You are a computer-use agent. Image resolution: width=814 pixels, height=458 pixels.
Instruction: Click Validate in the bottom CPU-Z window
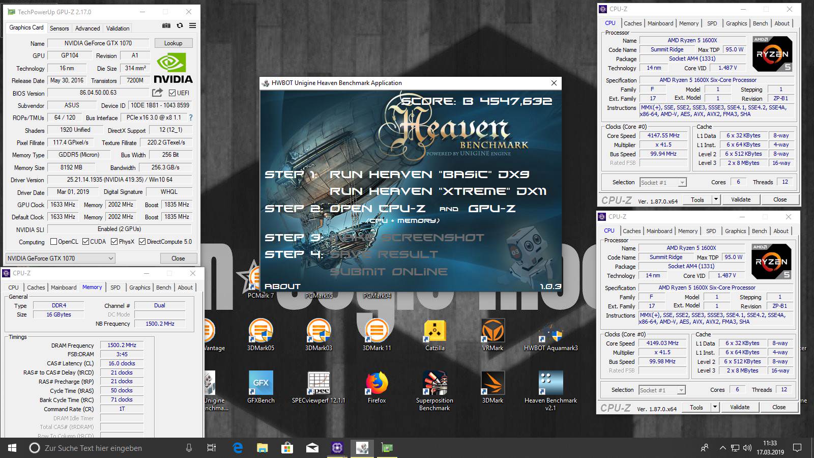[740, 407]
